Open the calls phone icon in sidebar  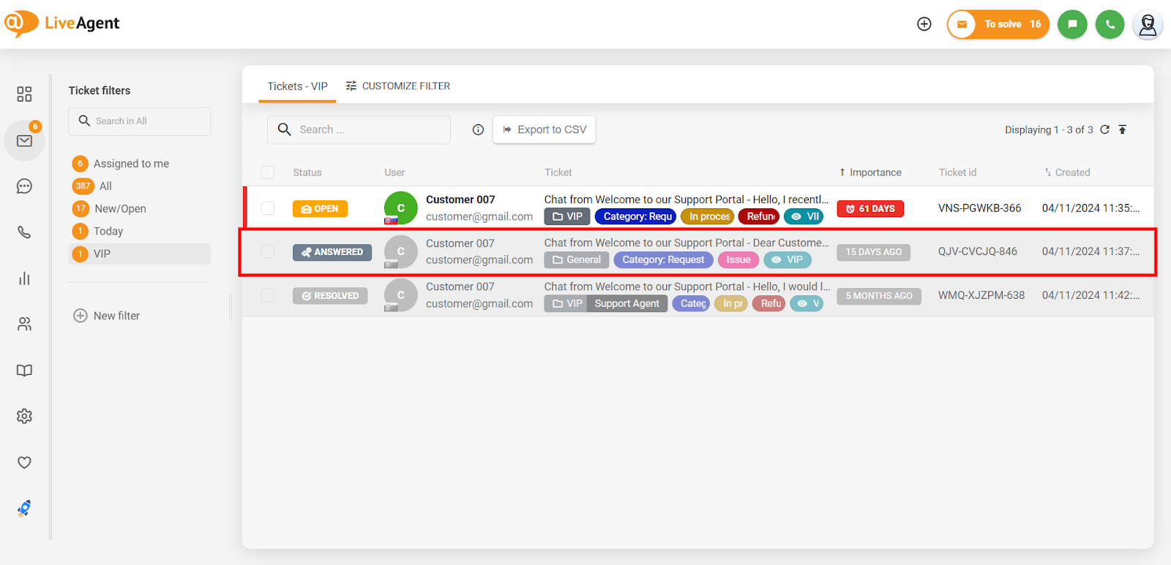coord(24,232)
